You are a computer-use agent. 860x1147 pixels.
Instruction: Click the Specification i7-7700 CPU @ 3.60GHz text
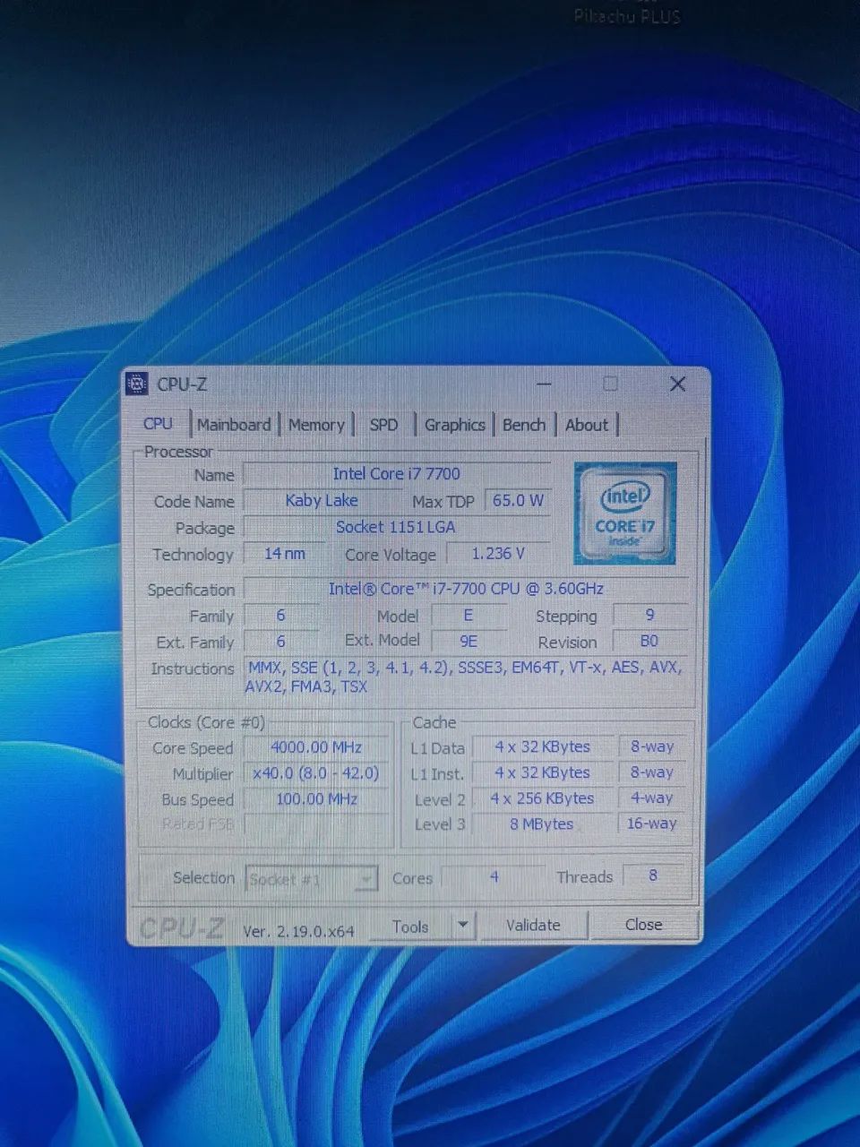click(x=466, y=589)
